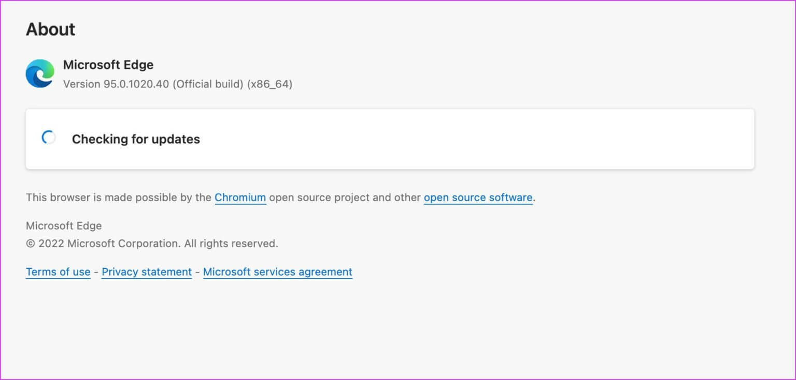Click the "(x86_64)" architecture text

coord(269,84)
